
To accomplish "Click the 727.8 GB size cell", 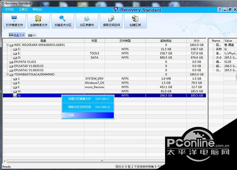I will [x=196, y=53].
